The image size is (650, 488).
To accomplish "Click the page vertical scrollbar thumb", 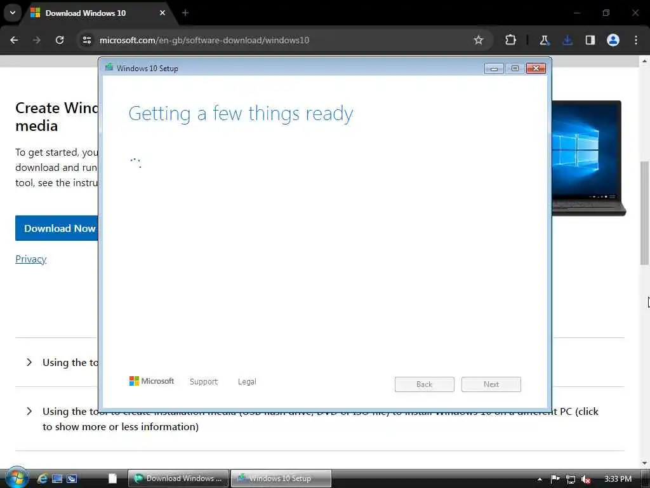I will [x=644, y=213].
